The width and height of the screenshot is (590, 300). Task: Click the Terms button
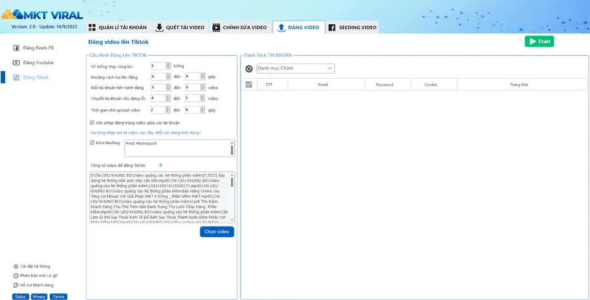58,297
